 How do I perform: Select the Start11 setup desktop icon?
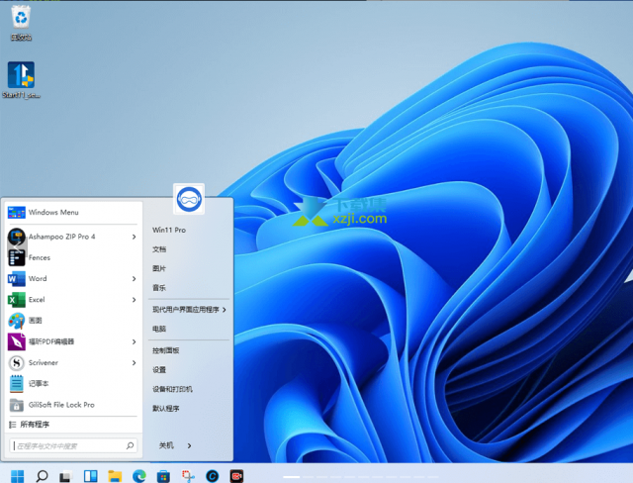tap(21, 80)
